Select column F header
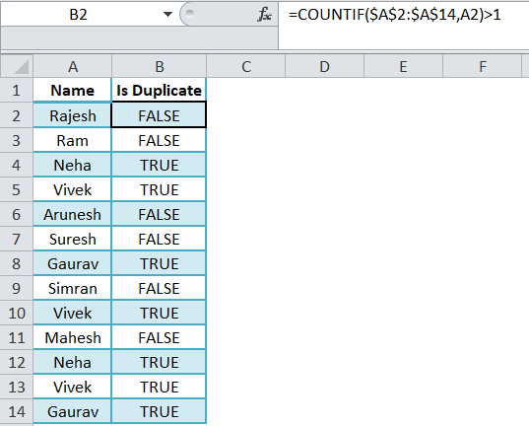This screenshot has height=426, width=529. pyautogui.click(x=483, y=66)
